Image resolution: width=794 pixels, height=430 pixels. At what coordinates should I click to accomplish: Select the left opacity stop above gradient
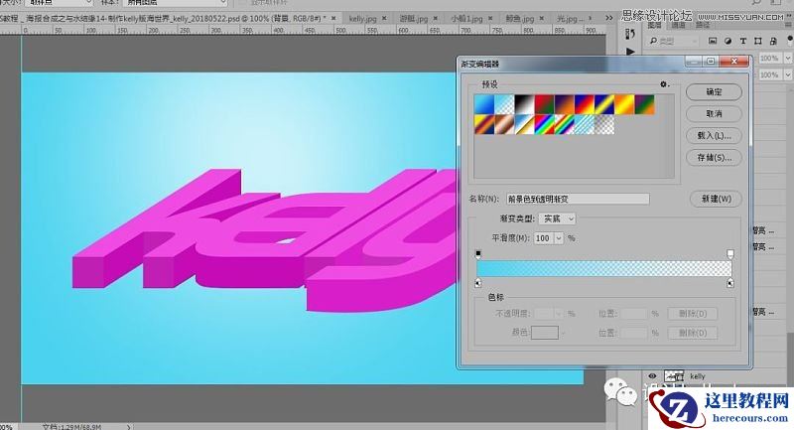coord(478,254)
